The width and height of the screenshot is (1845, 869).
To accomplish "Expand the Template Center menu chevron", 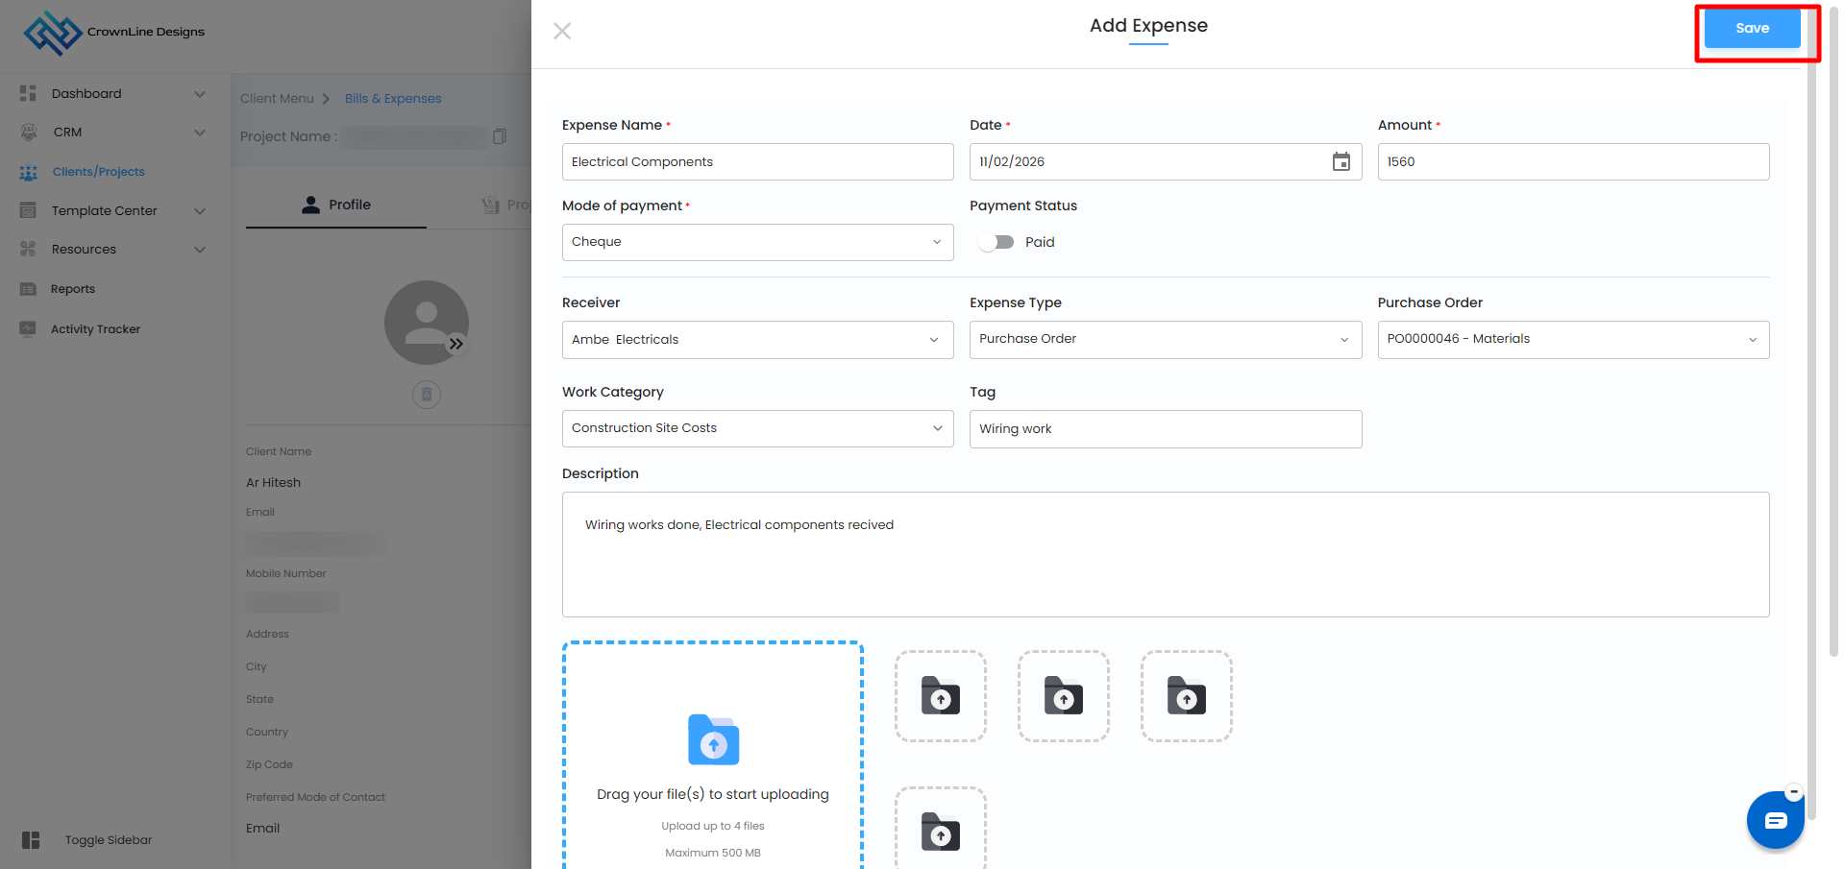I will click(200, 210).
